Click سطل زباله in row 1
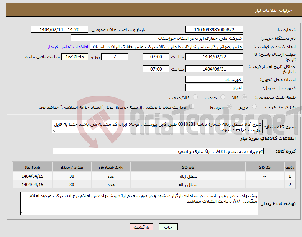Screen dimensions: 302x237 (x=188, y=176)
